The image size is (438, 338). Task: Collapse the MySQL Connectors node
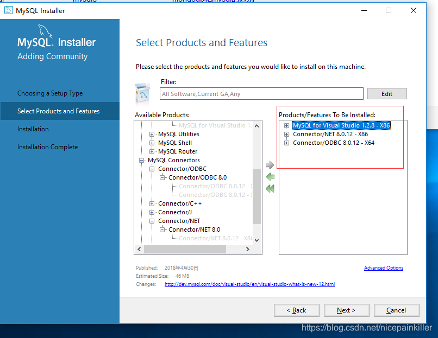pos(141,160)
